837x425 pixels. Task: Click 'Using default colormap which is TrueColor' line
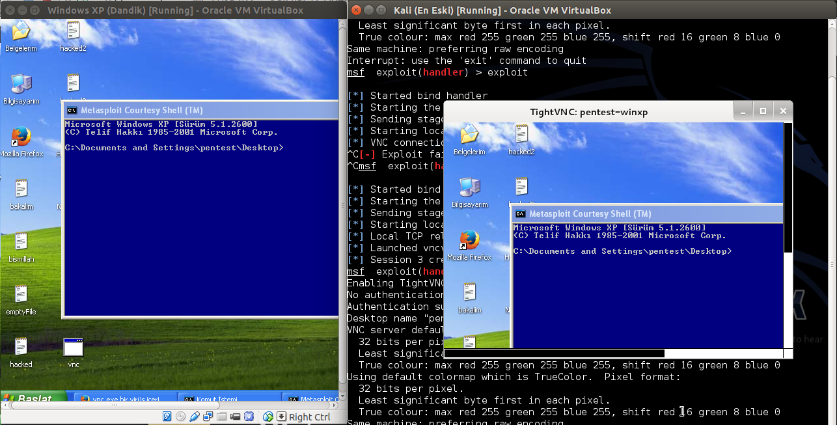click(x=514, y=377)
